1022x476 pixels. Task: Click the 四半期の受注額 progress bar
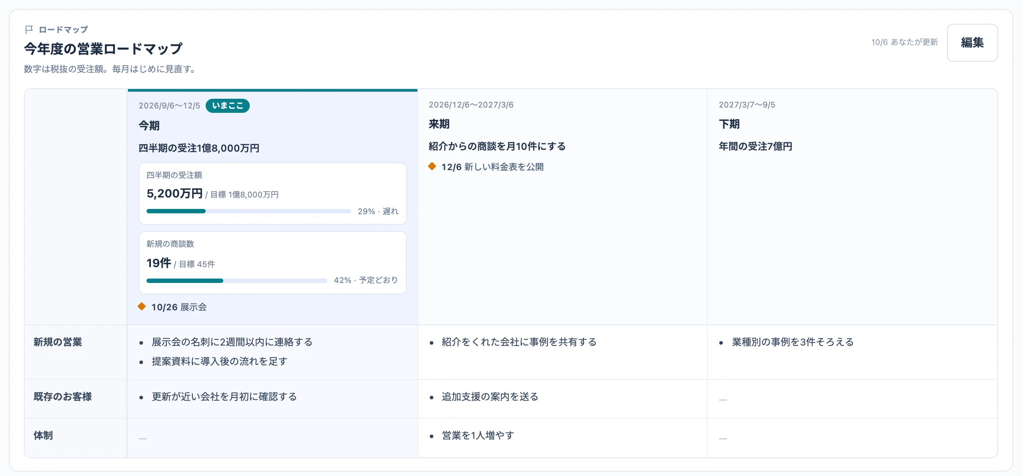click(248, 211)
